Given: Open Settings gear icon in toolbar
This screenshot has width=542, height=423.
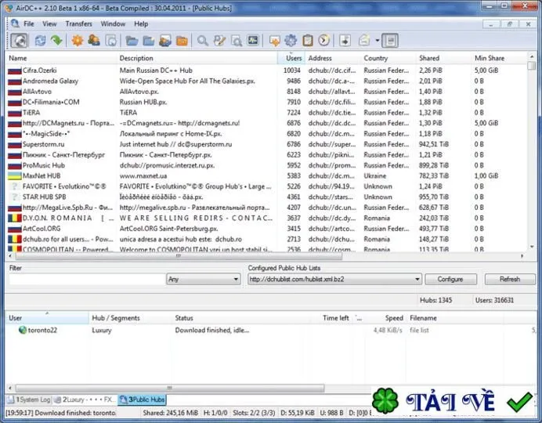Looking at the screenshot, I should pyautogui.click(x=291, y=41).
